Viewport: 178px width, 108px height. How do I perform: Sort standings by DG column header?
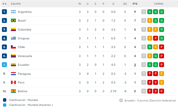point(125,4)
